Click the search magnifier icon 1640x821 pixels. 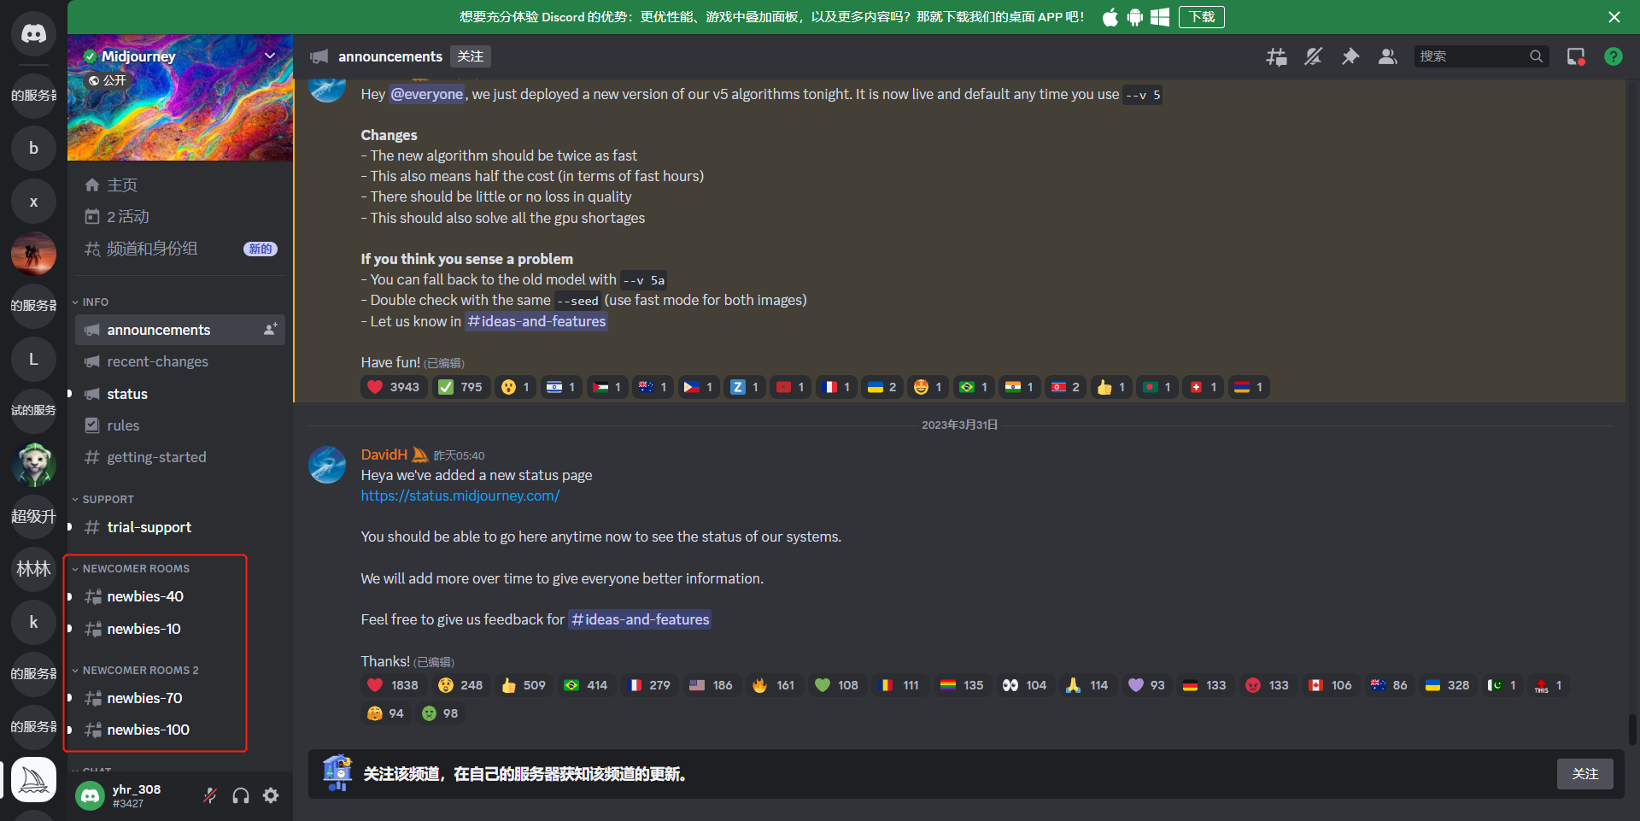[x=1536, y=56]
